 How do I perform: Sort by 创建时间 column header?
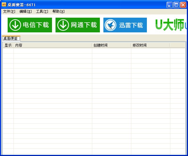click(111, 45)
